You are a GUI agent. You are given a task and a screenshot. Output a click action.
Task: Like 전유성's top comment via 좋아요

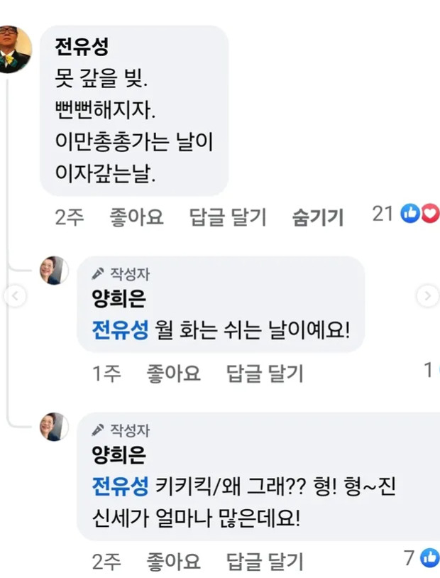(136, 217)
